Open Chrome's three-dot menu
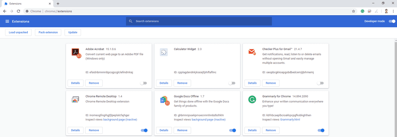Viewport: 397px width, 137px height. pyautogui.click(x=393, y=11)
